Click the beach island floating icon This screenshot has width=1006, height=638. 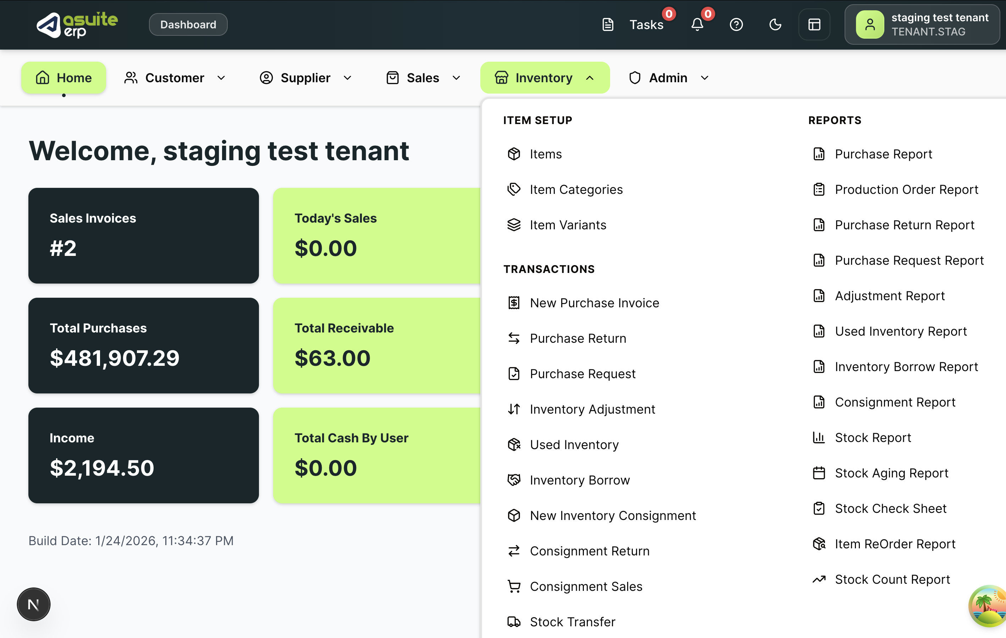point(988,606)
